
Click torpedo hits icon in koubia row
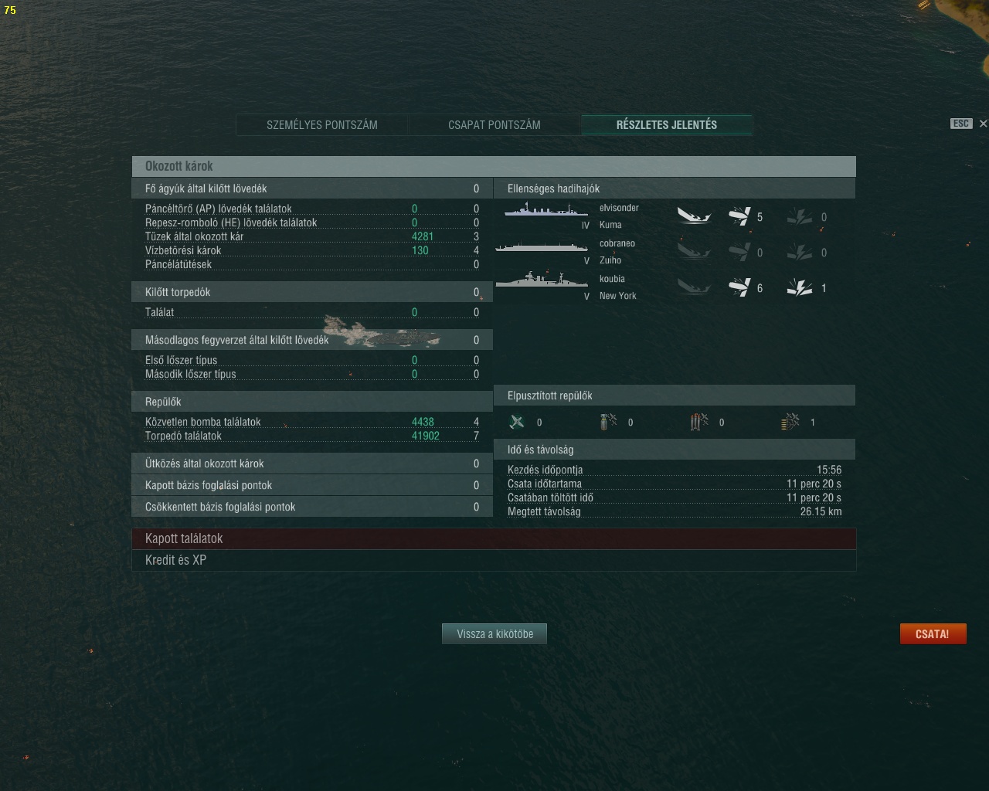tap(739, 287)
